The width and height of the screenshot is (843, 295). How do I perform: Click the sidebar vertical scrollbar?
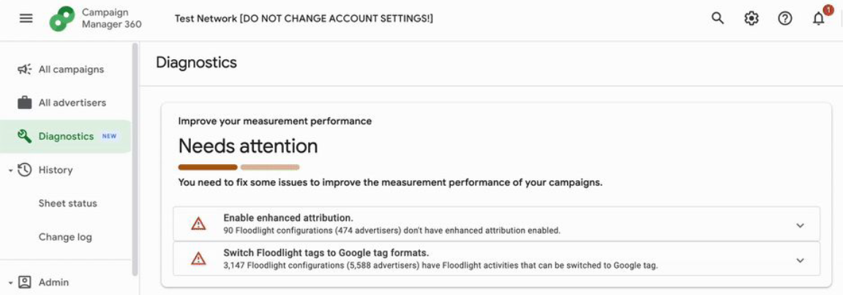pyautogui.click(x=135, y=157)
